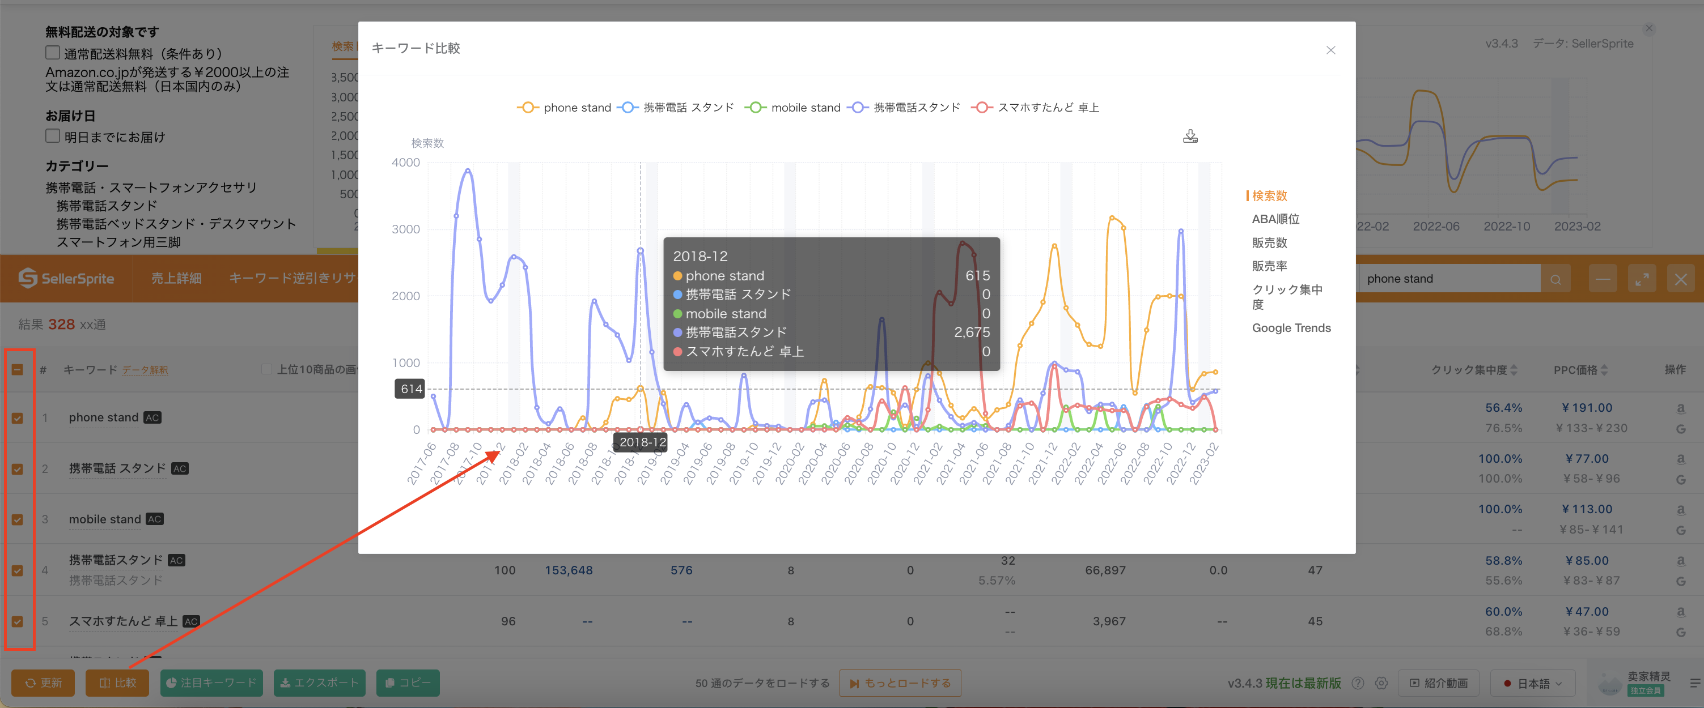
Task: Open the 携帯電話スタンド category link
Action: pyautogui.click(x=107, y=206)
